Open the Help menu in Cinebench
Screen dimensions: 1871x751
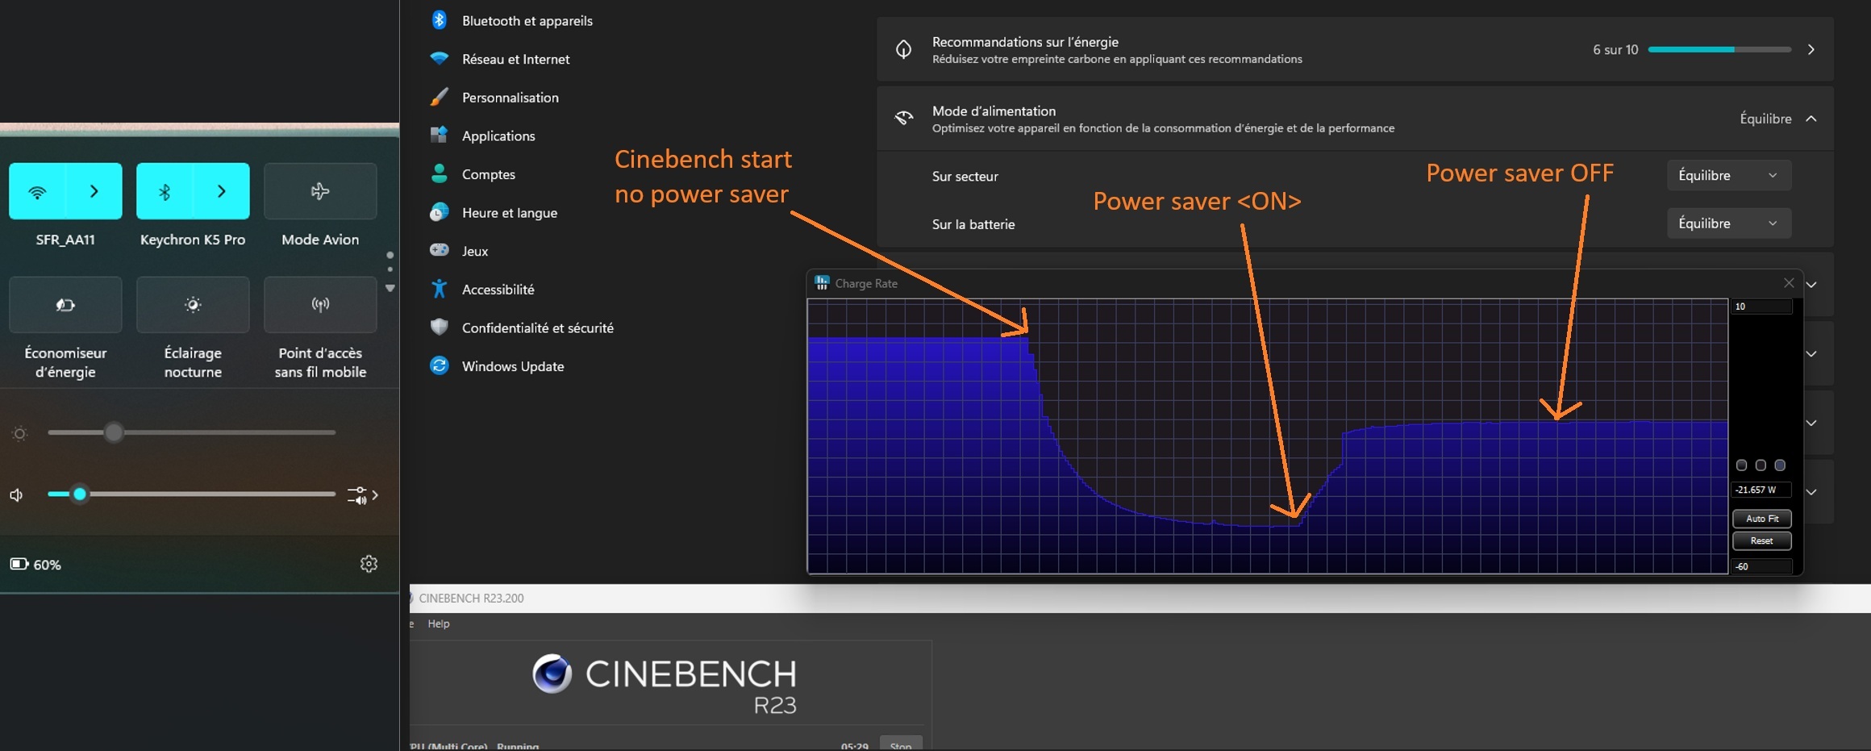coord(439,624)
